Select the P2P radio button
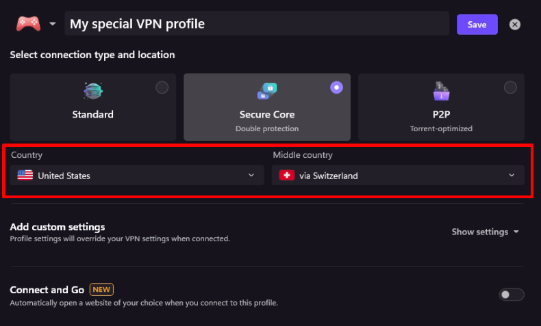Viewport: 541px width, 326px height. pos(510,87)
